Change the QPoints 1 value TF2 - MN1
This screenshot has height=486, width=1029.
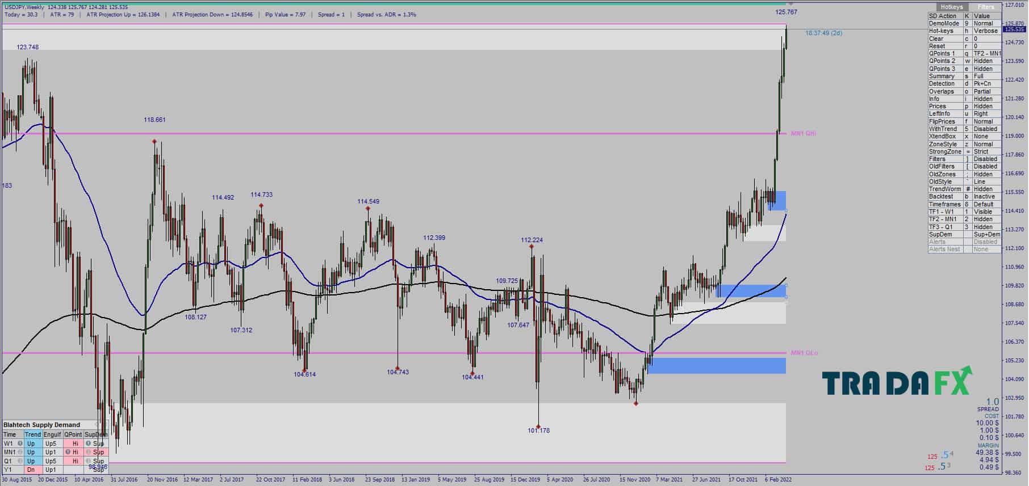point(986,53)
